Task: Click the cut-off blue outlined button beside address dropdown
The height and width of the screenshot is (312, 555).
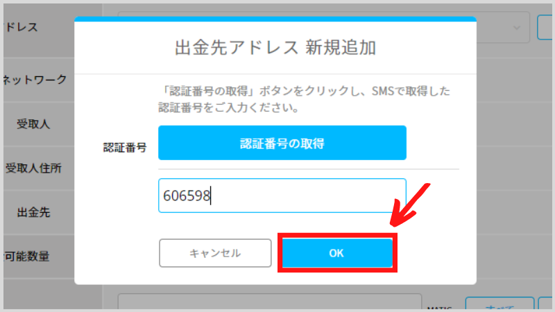Action: pyautogui.click(x=545, y=27)
